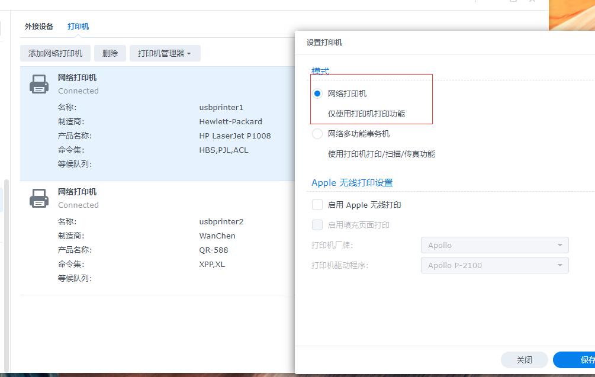Close the settings with the 关闭 button
The image size is (595, 377).
point(524,359)
